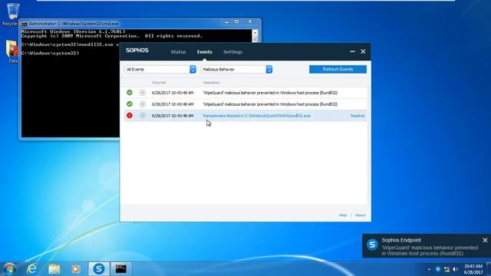Click the Sophos taskbar button

click(99, 269)
